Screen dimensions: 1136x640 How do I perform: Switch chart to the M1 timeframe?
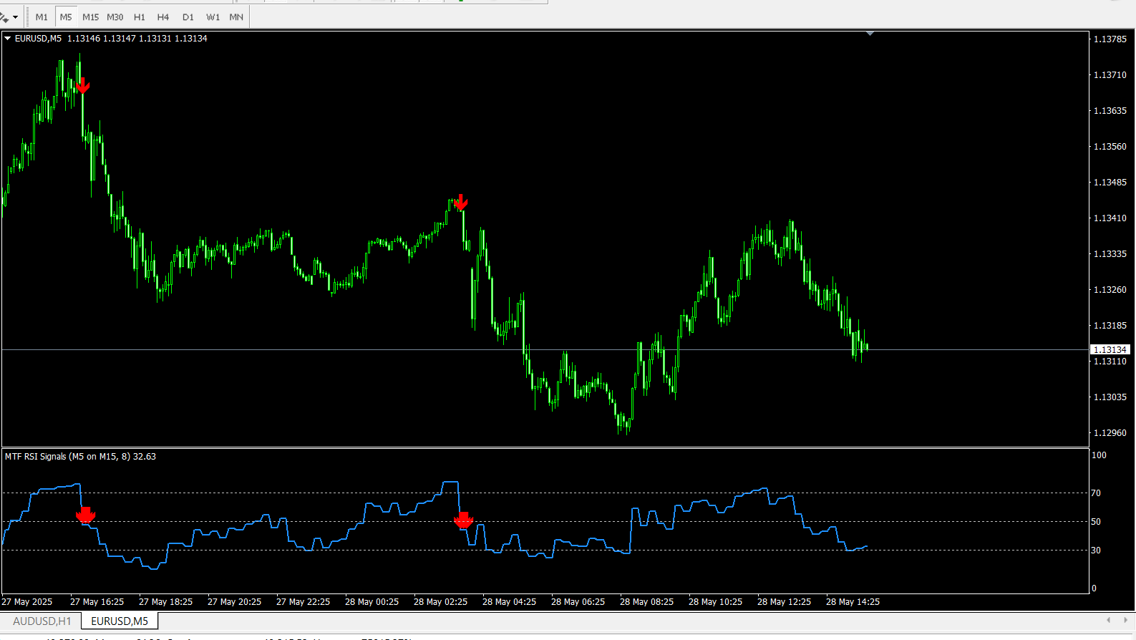42,17
